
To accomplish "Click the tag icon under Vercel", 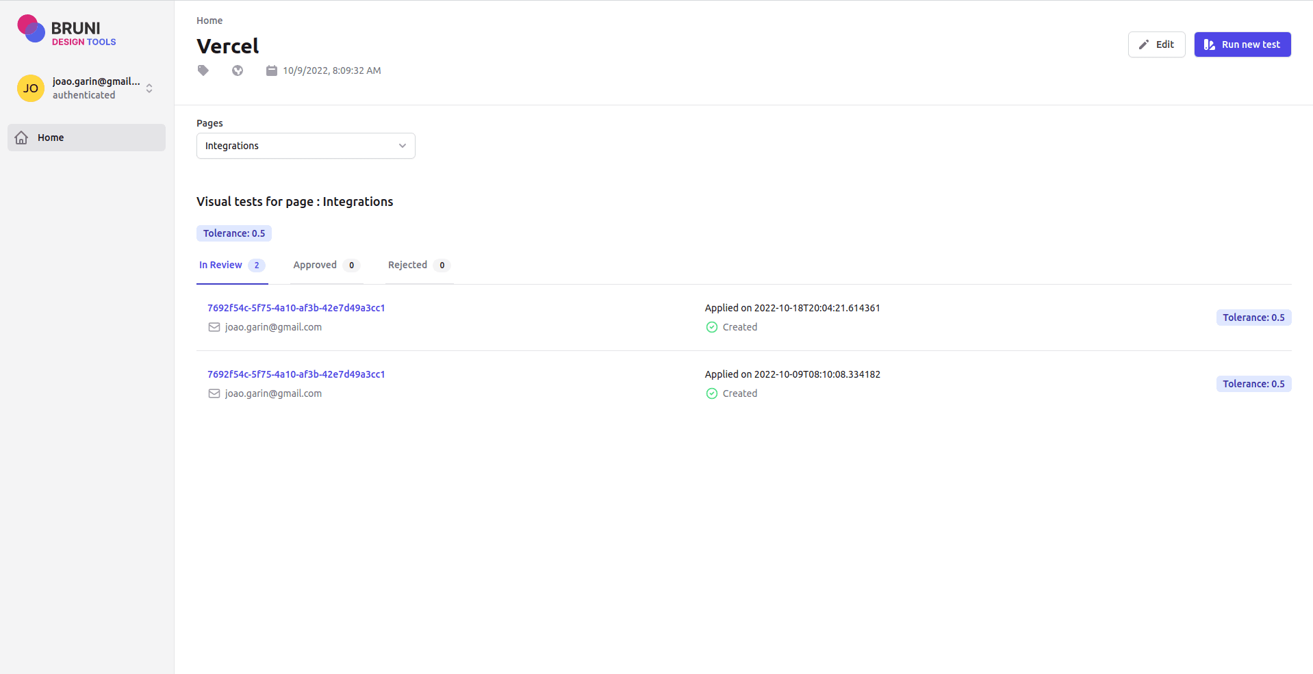I will pos(203,70).
